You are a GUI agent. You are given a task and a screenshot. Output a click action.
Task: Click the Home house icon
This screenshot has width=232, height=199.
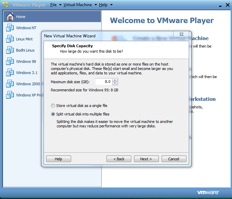[x=10, y=16]
